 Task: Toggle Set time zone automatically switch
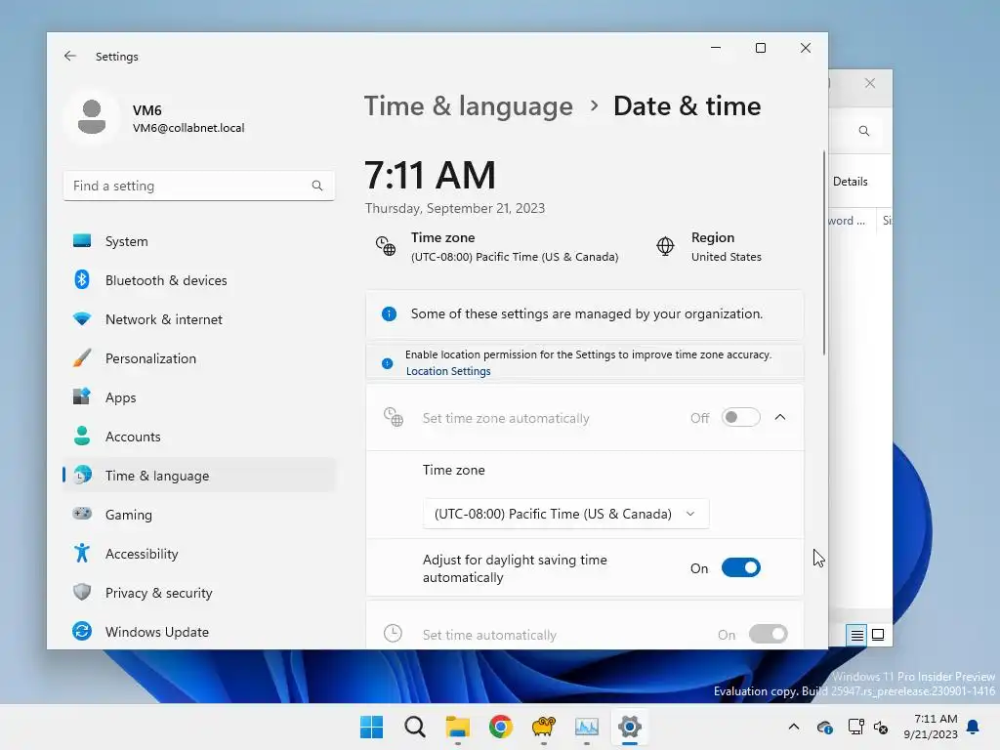tap(741, 417)
